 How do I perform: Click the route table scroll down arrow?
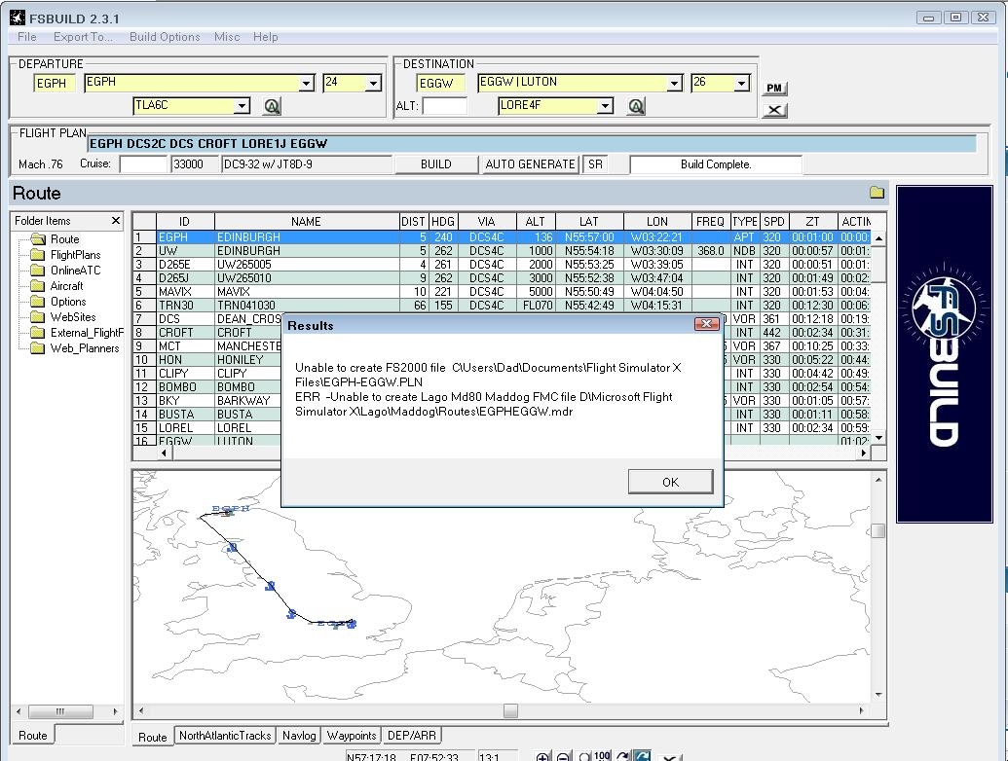point(878,438)
